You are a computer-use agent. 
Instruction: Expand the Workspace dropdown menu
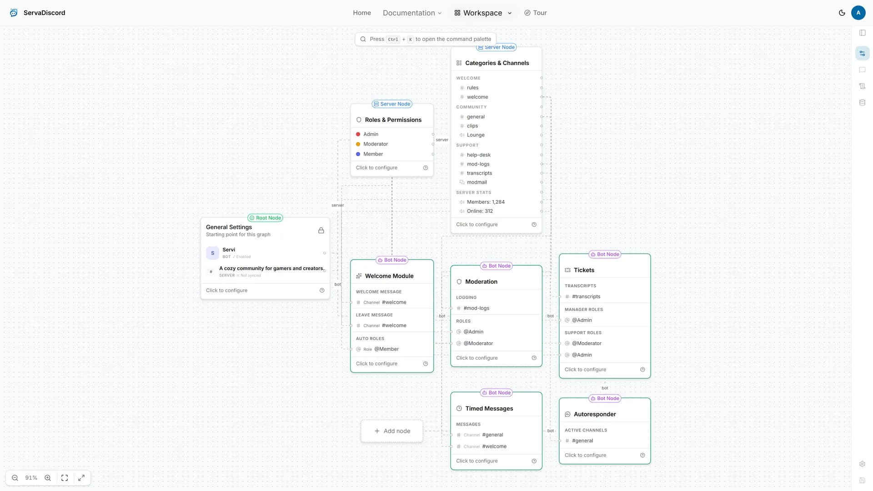(x=483, y=13)
